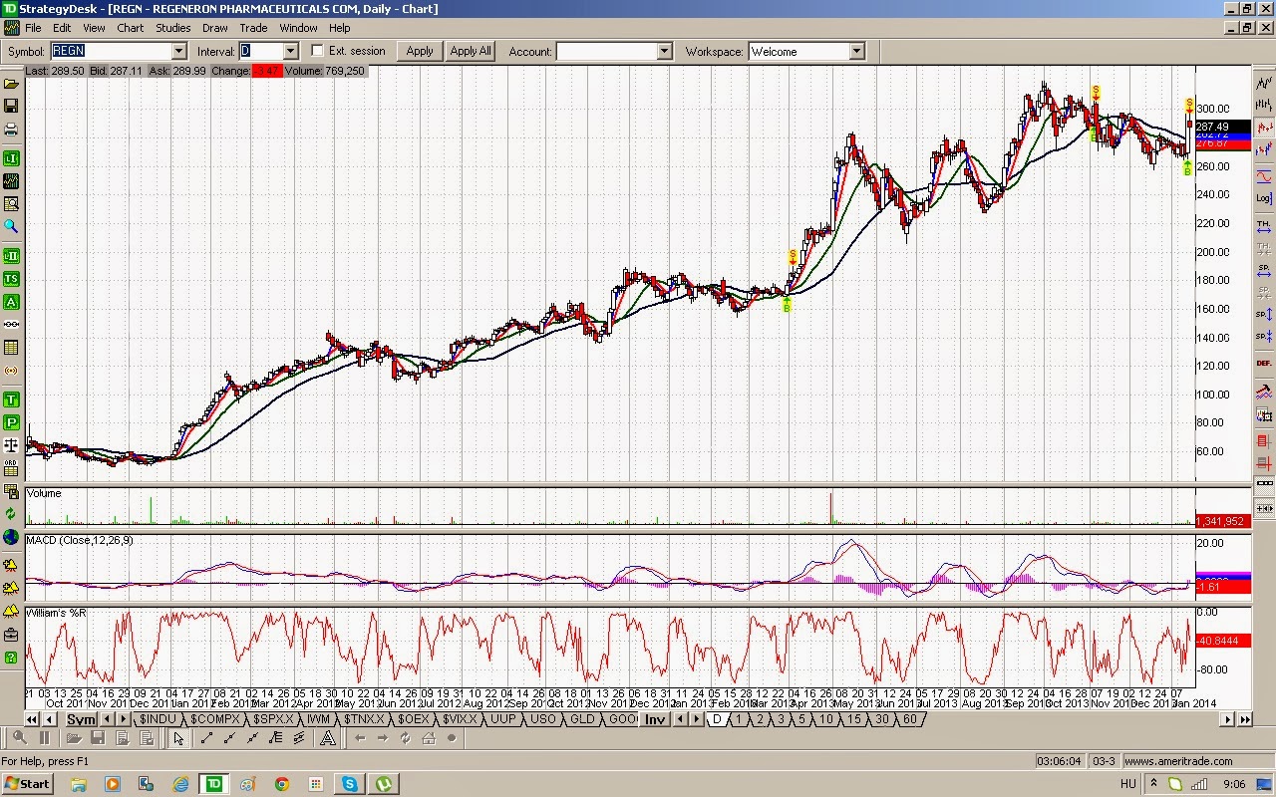The image size is (1276, 797).
Task: Click the green T icon in left sidebar
Action: [x=11, y=399]
